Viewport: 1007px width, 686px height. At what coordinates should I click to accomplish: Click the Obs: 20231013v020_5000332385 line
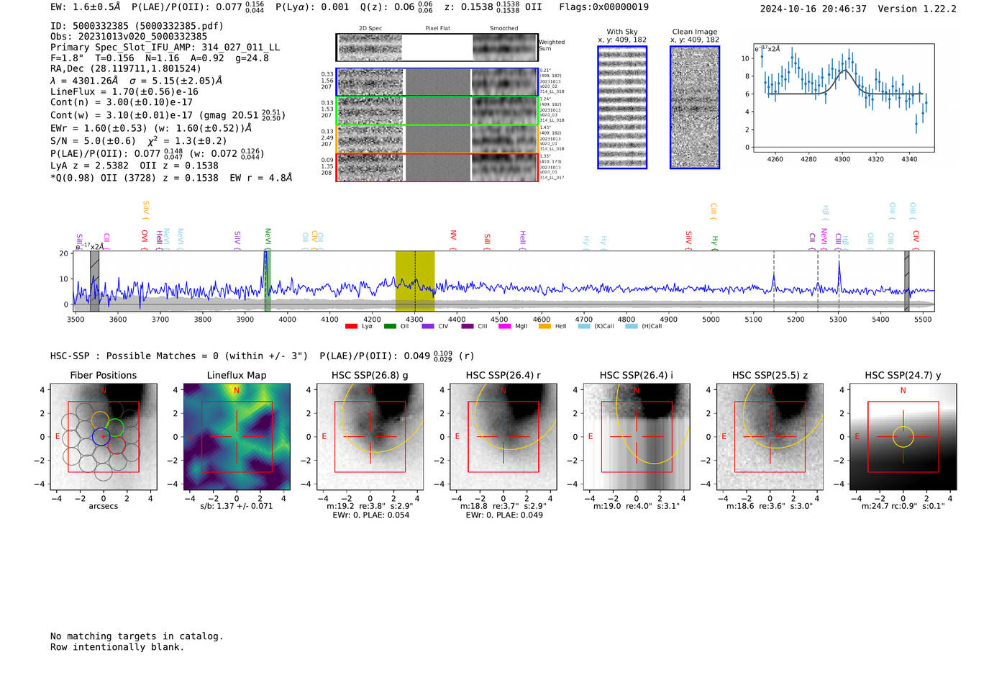pos(129,37)
